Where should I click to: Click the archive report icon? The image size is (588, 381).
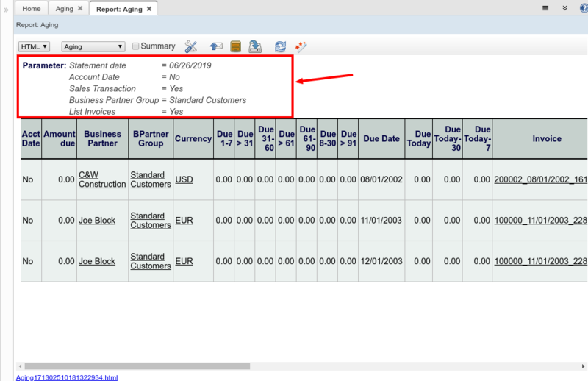click(x=236, y=46)
